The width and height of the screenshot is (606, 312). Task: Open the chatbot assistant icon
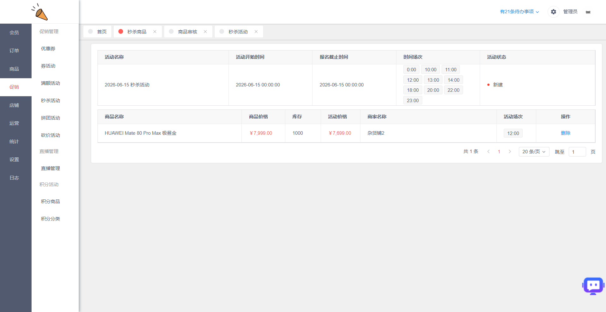pos(593,286)
